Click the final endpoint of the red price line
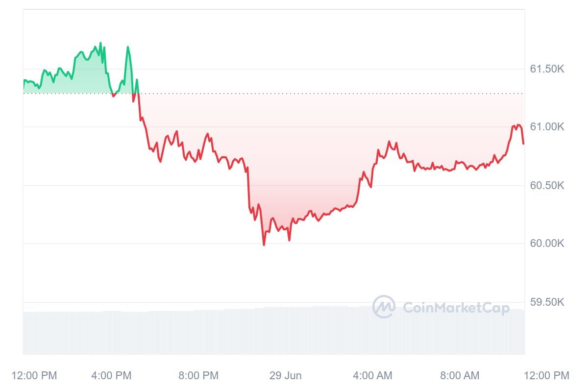Viewport: 588px width, 392px height. click(x=523, y=144)
